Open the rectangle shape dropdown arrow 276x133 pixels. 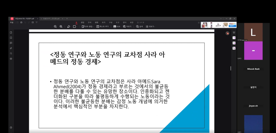(x=76, y=27)
